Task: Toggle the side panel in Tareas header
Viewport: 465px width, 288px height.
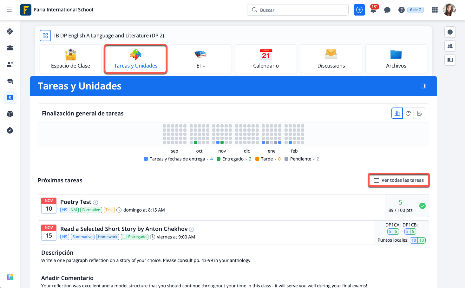Action: click(x=423, y=86)
